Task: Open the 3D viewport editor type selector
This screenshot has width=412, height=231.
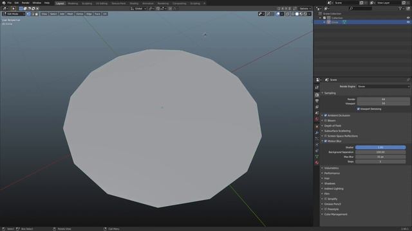Action: tap(5, 8)
